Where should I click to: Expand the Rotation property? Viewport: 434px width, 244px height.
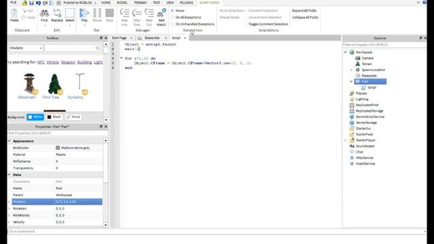tap(9, 208)
